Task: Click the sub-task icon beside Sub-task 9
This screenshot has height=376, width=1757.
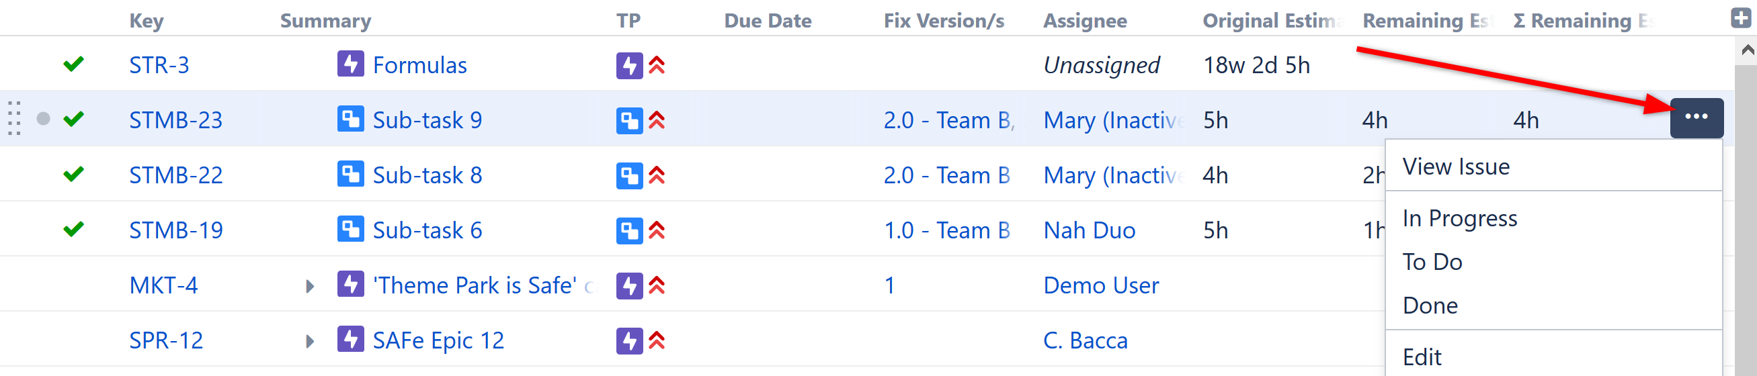Action: point(350,120)
